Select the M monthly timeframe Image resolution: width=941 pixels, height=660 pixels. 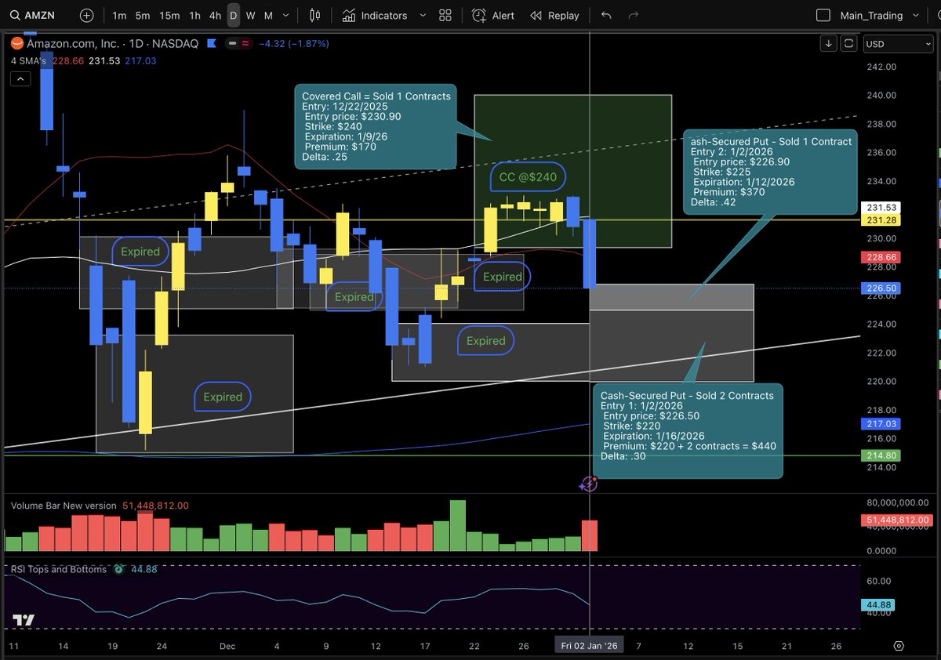(x=268, y=16)
